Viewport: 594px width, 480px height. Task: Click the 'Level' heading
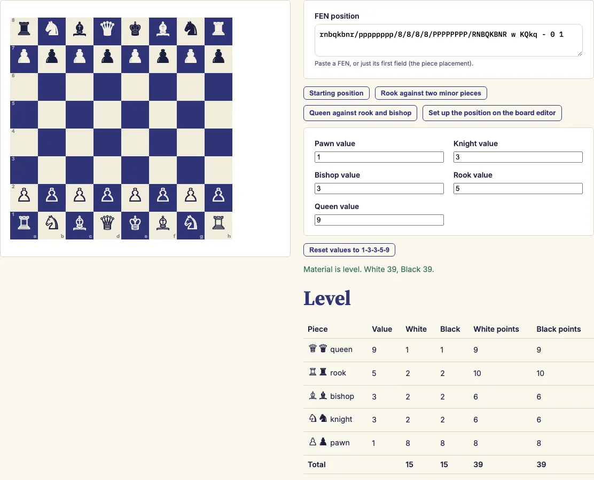[327, 299]
